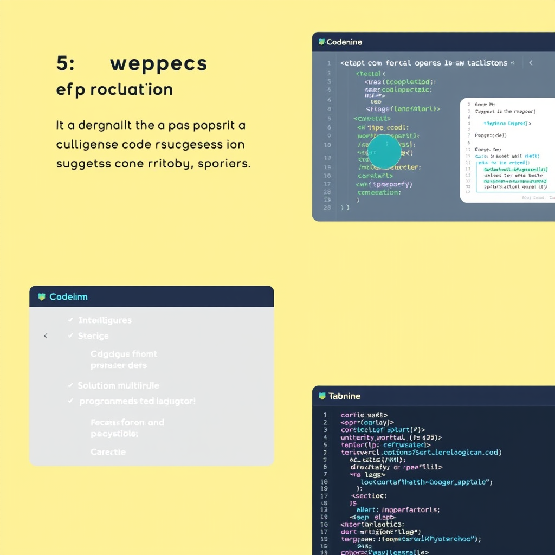Click the Tabnine logo icon
Screen dimensions: 555x555
tap(322, 396)
